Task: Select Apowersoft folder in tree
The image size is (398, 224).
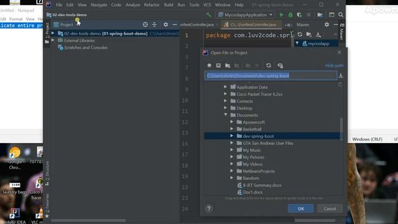Action: tap(254, 122)
